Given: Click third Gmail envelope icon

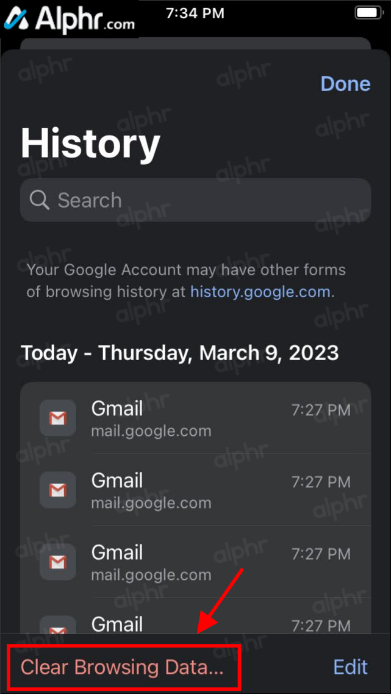Looking at the screenshot, I should pos(57,562).
